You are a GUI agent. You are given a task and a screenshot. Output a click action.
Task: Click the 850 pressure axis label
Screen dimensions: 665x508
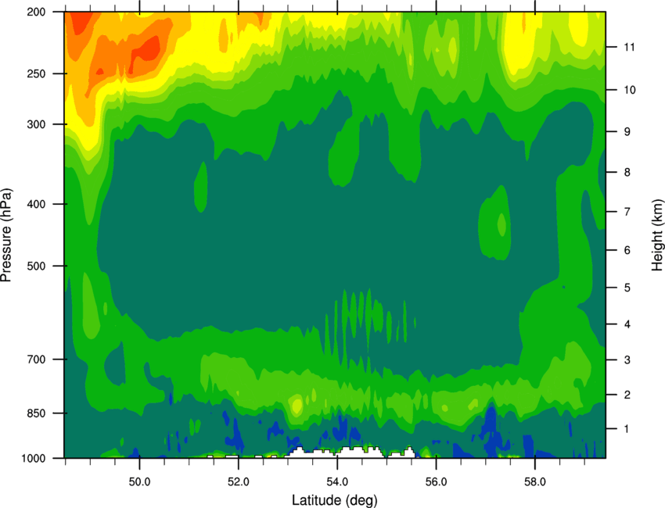[36, 413]
